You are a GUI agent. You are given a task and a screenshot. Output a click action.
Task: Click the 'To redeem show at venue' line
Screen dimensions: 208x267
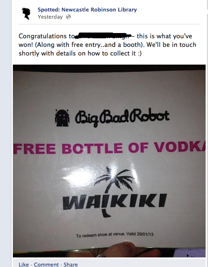(x=100, y=235)
